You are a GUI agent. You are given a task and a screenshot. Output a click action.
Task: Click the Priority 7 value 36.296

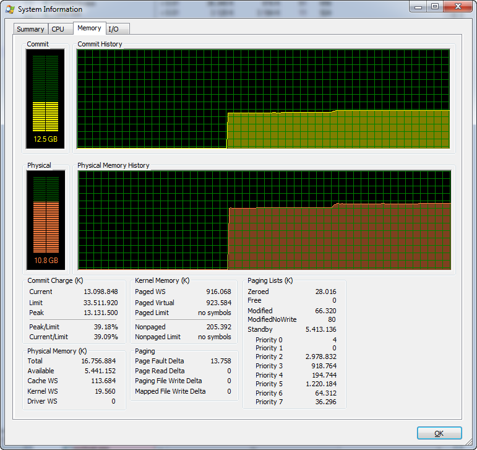pos(325,402)
